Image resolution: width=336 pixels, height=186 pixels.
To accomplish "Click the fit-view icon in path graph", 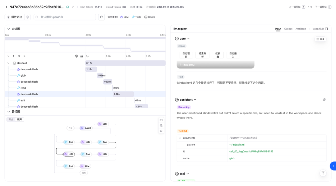I will (x=161, y=120).
